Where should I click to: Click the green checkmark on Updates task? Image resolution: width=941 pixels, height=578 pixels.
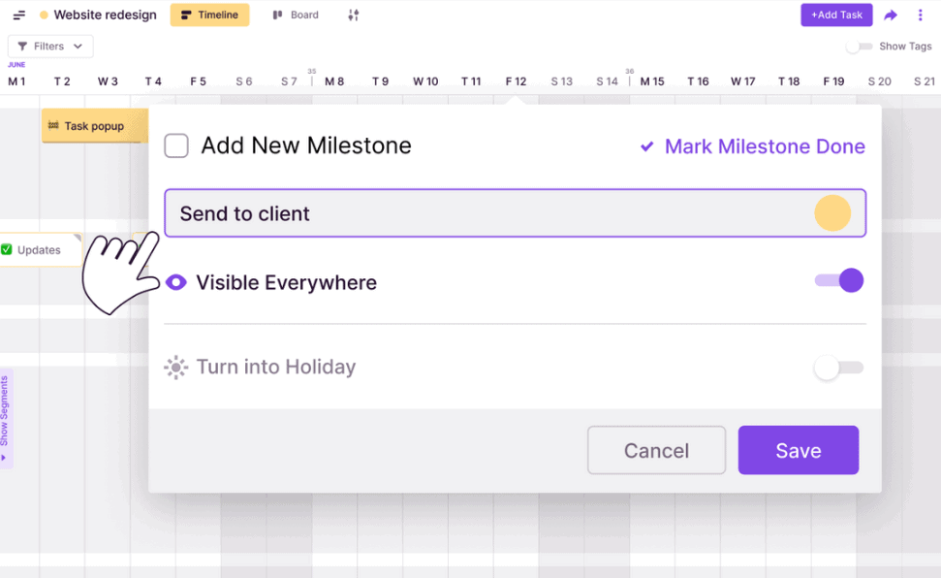(x=7, y=250)
